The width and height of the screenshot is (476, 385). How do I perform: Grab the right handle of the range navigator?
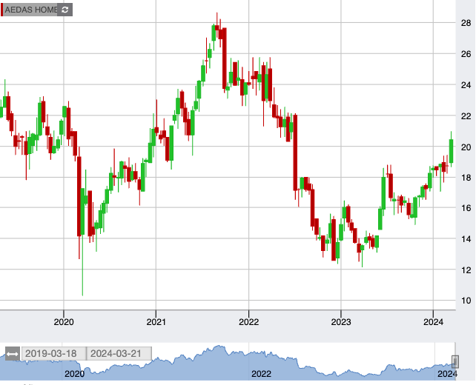[455, 361]
